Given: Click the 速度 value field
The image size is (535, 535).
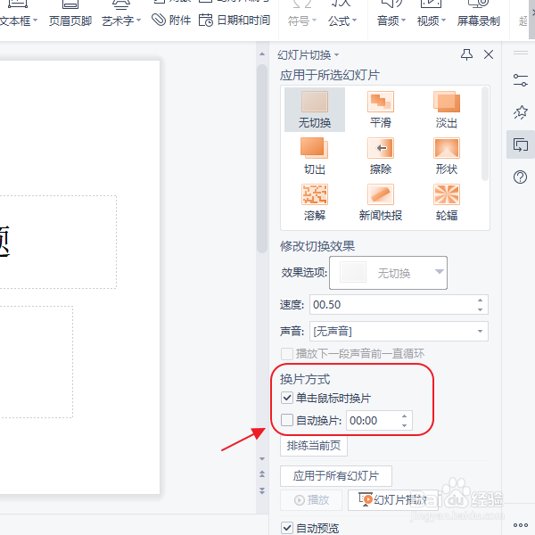Looking at the screenshot, I should coord(392,305).
